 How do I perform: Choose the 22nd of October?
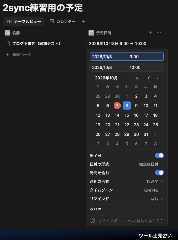(x=127, y=125)
